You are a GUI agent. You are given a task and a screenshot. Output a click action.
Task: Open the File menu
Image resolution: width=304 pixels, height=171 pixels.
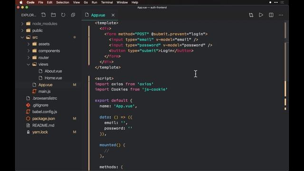41,2
